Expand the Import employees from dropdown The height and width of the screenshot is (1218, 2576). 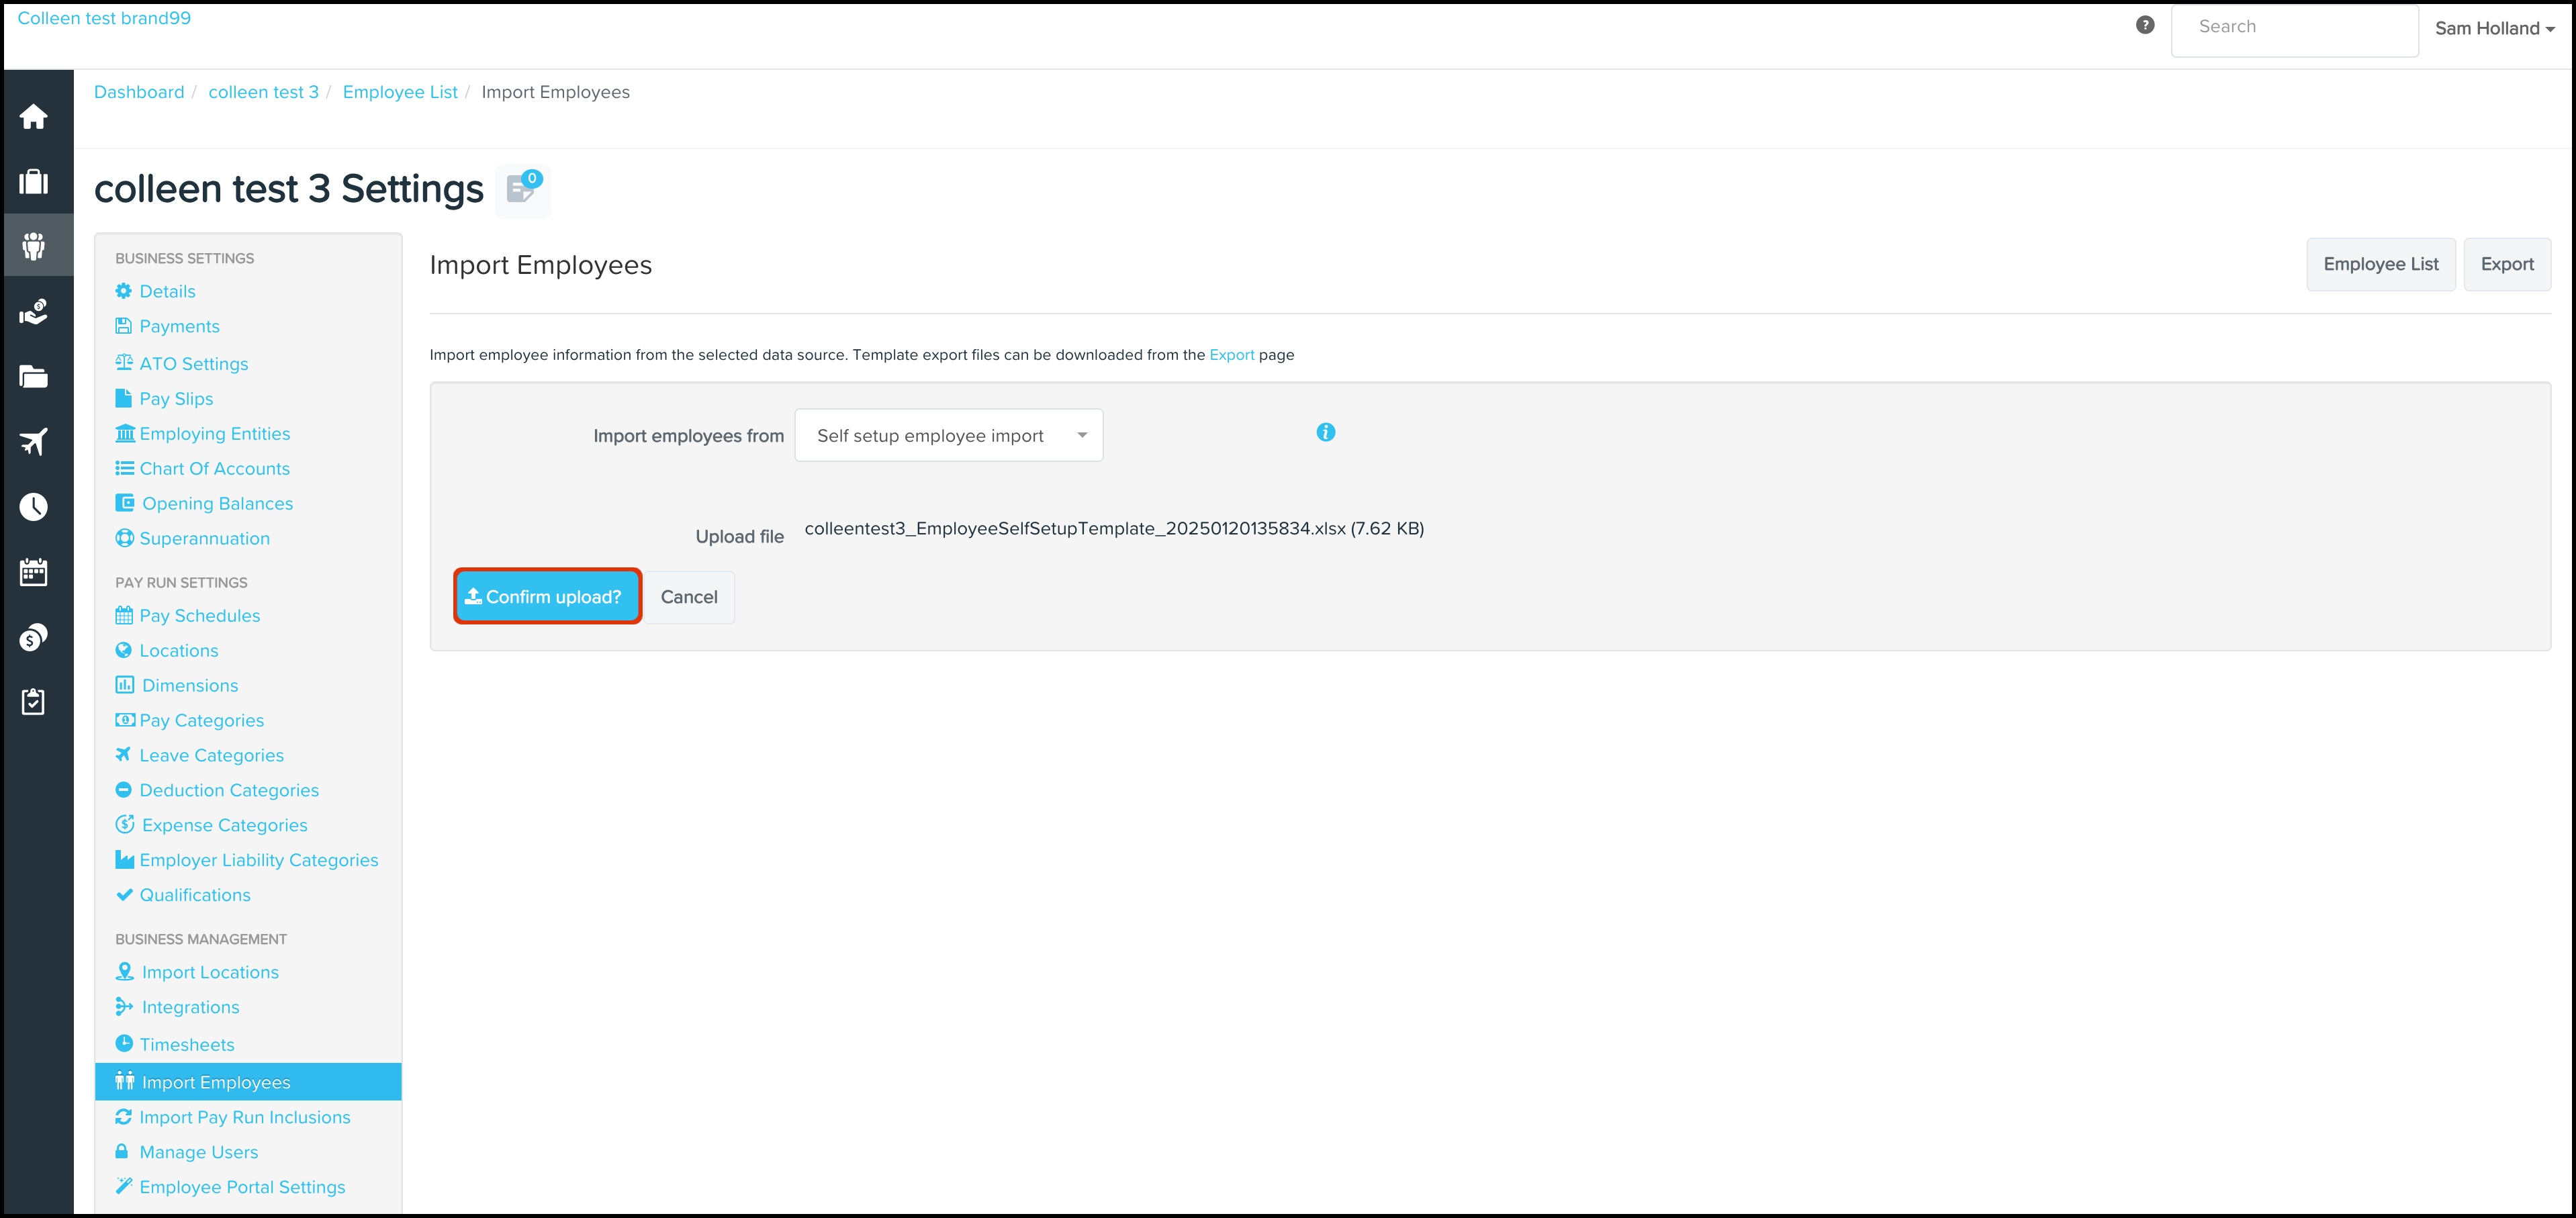948,435
